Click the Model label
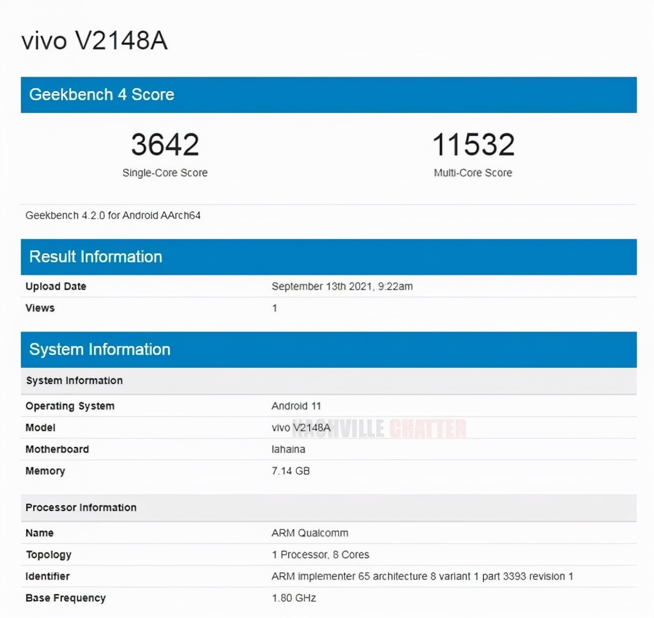 40,428
